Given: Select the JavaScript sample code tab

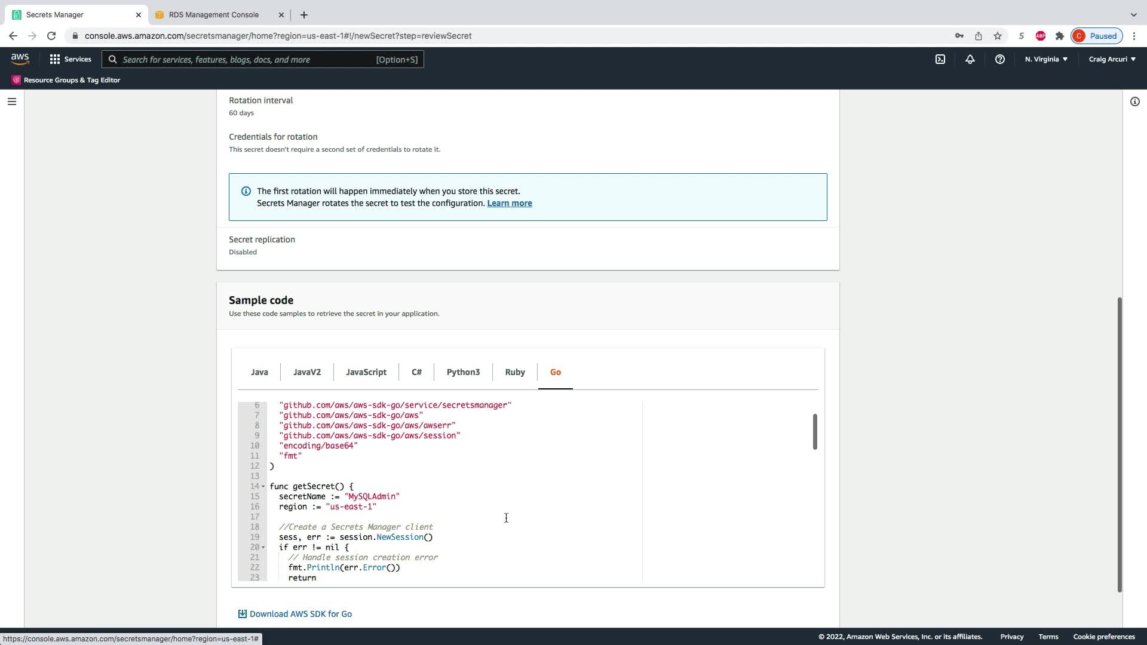Looking at the screenshot, I should [366, 372].
